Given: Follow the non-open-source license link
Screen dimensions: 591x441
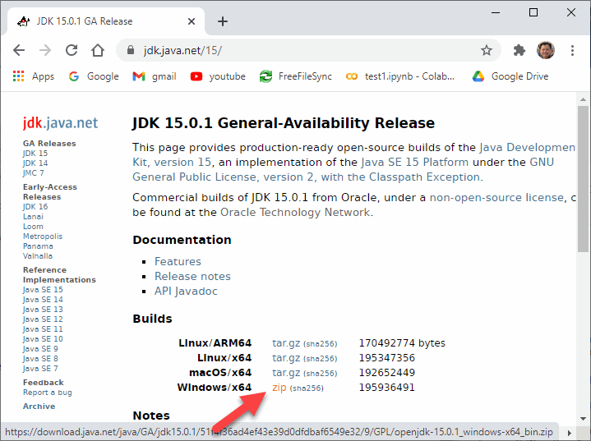Looking at the screenshot, I should tap(496, 197).
